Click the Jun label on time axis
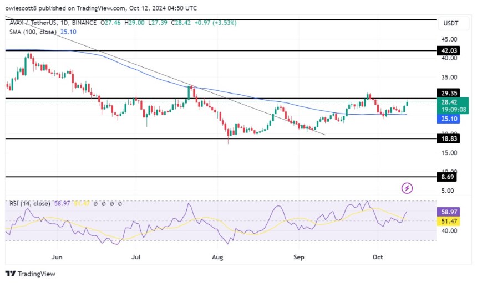 pyautogui.click(x=57, y=257)
